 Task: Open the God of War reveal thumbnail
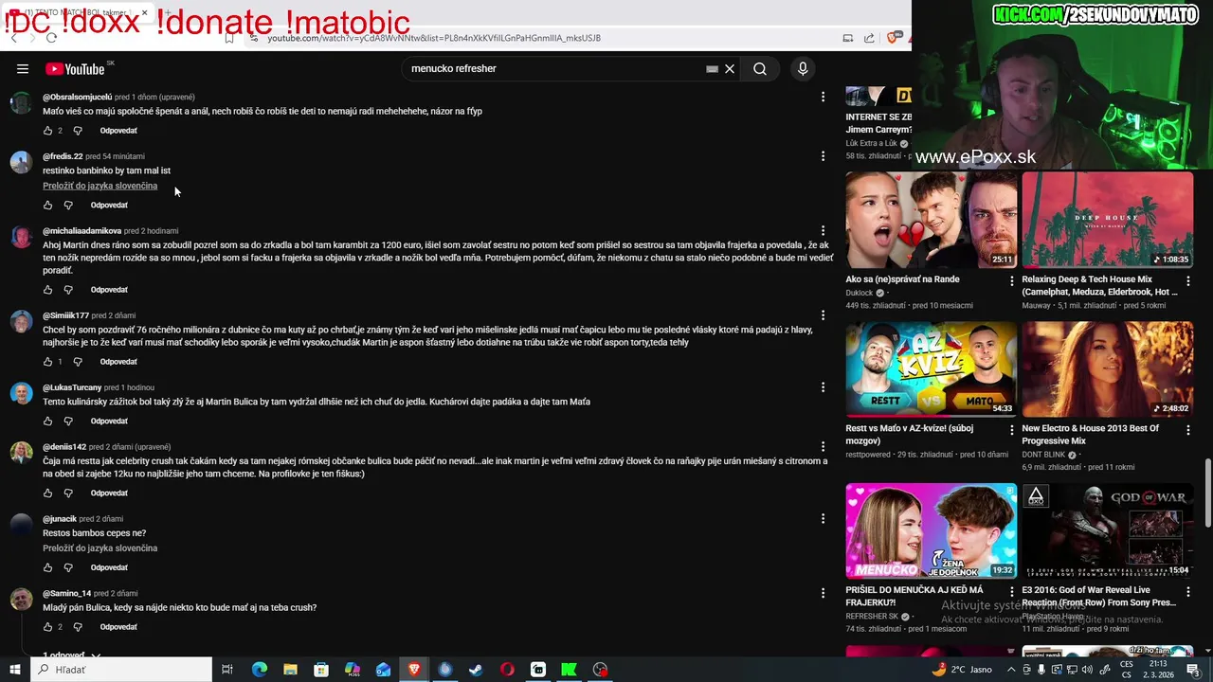[x=1107, y=530]
